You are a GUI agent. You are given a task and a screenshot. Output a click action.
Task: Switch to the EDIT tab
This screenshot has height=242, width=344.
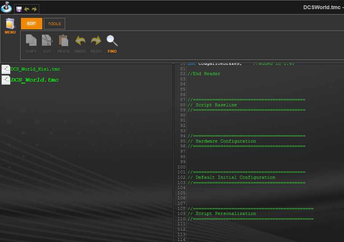coord(32,24)
